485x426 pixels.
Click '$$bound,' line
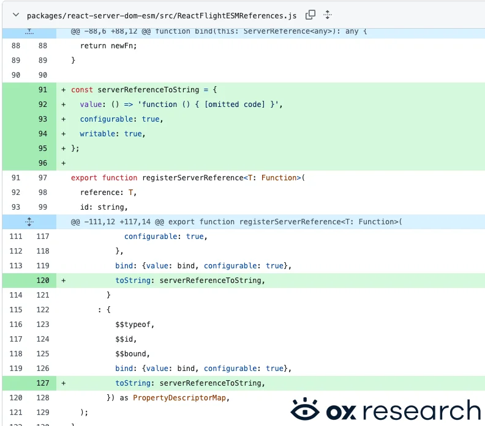pyautogui.click(x=132, y=354)
